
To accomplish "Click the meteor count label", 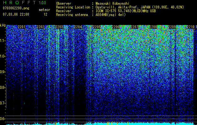I will click(x=44, y=10).
